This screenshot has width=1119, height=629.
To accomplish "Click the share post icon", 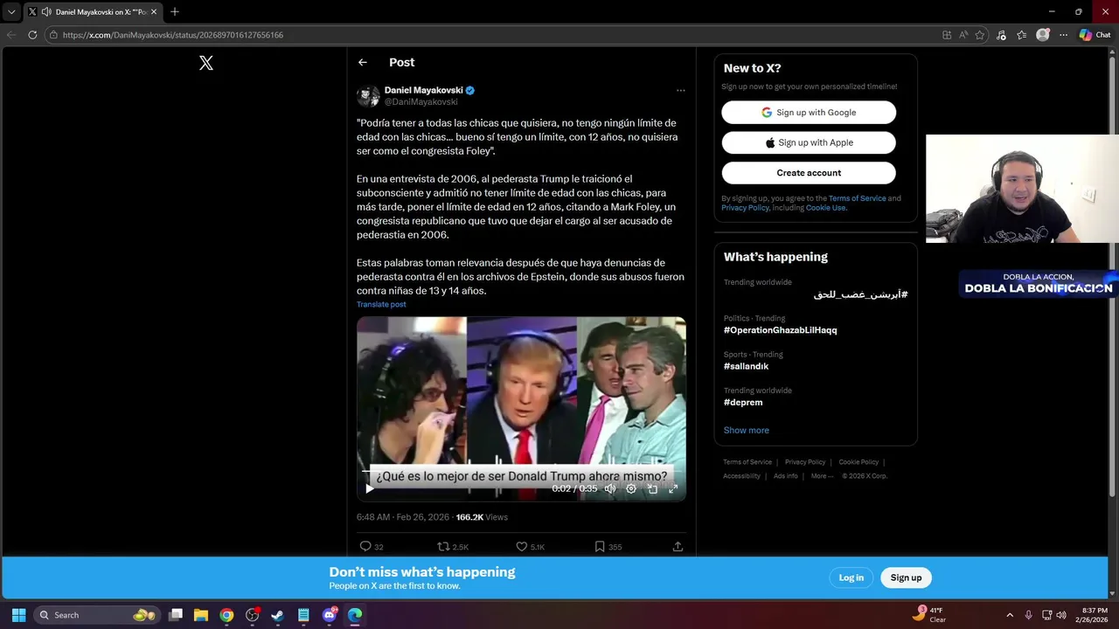I will (x=678, y=547).
